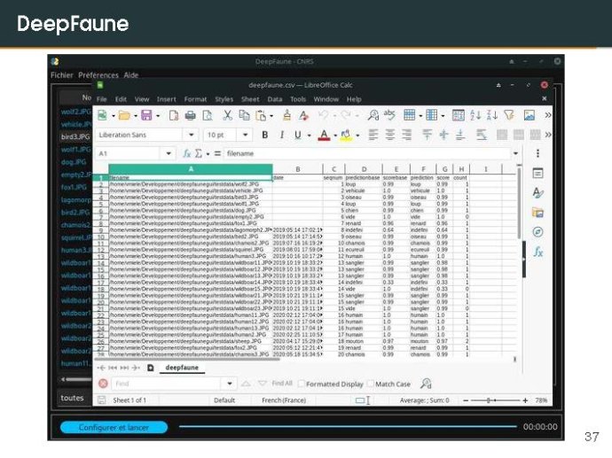Viewport: 612px width, 458px height.
Task: Open Find & Replace magnifier icon
Action: [373, 115]
